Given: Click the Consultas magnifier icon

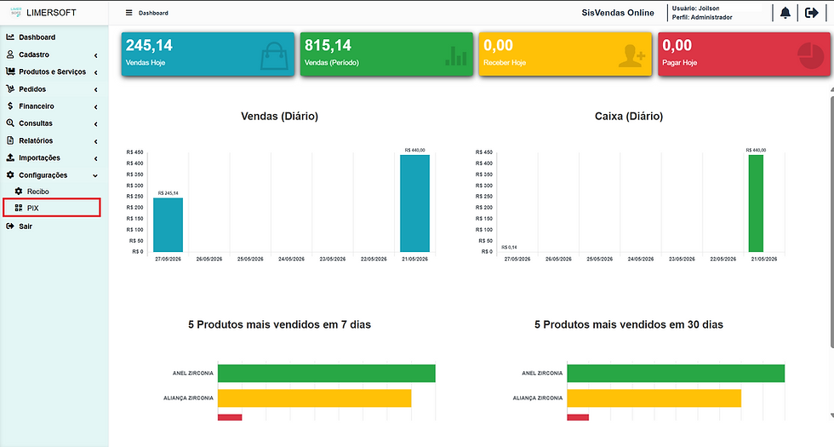Looking at the screenshot, I should pyautogui.click(x=10, y=123).
